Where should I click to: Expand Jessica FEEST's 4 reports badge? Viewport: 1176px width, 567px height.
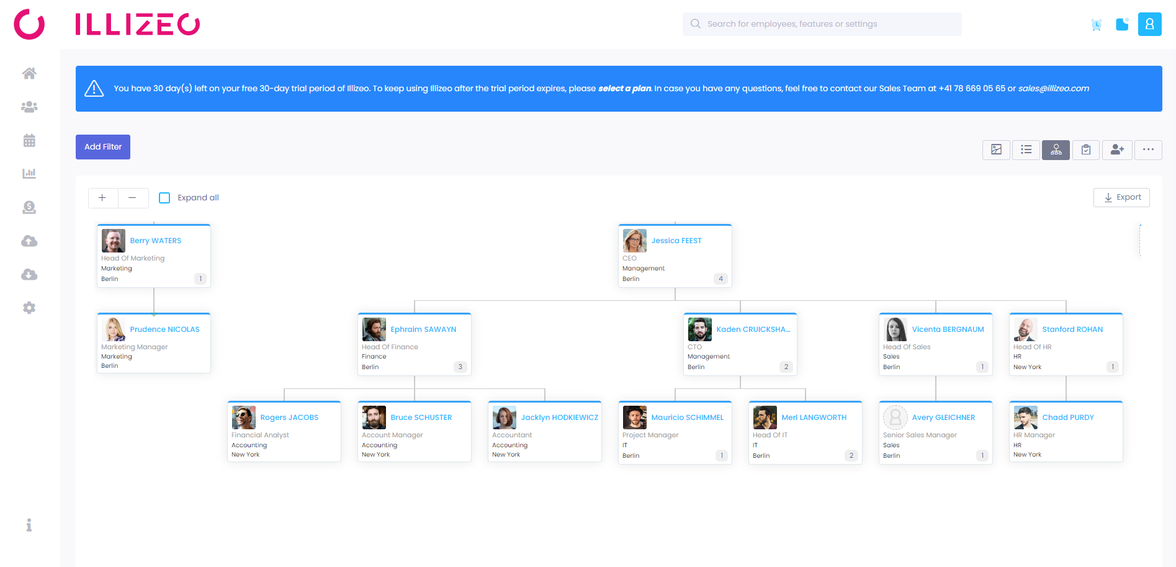coord(720,279)
